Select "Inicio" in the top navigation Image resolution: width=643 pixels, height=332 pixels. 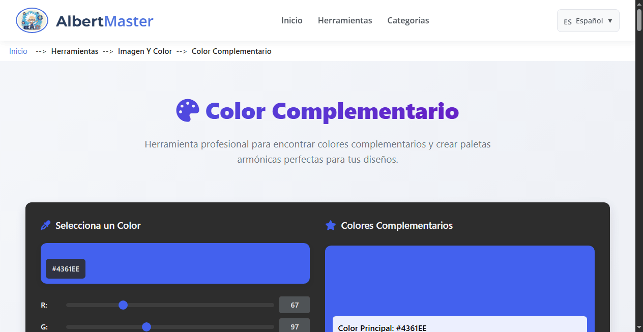pyautogui.click(x=291, y=20)
